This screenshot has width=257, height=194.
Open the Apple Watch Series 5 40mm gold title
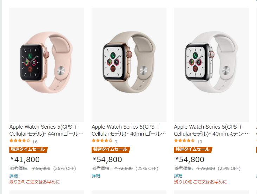click(129, 130)
